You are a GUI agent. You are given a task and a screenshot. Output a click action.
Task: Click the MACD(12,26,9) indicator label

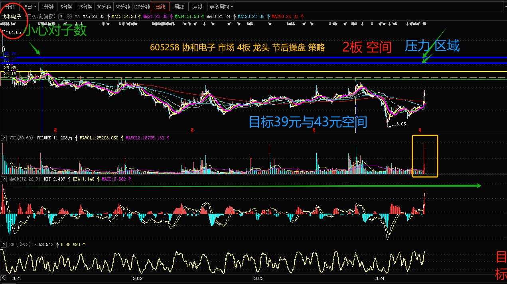point(24,179)
